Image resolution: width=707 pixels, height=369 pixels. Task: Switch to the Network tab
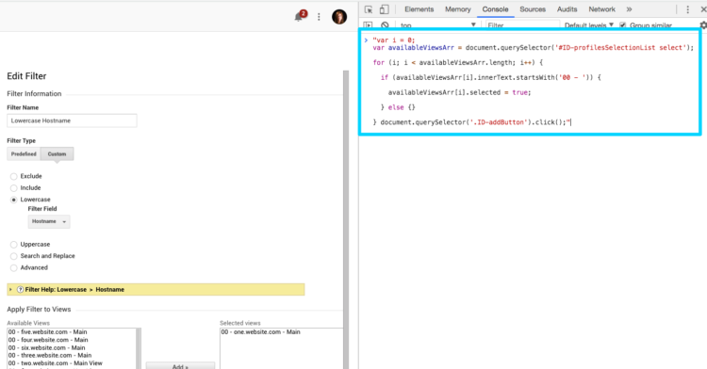pos(601,9)
